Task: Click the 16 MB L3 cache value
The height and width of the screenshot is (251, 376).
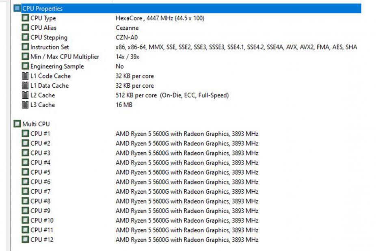Action: tap(124, 105)
